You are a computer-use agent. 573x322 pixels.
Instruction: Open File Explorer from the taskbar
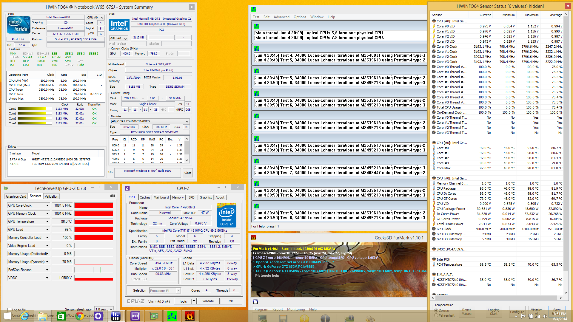click(43, 316)
